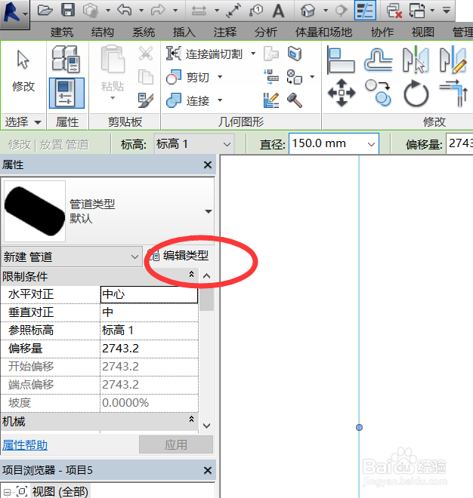
Task: Click the Match Type Properties paintbrush icon
Action: [146, 100]
